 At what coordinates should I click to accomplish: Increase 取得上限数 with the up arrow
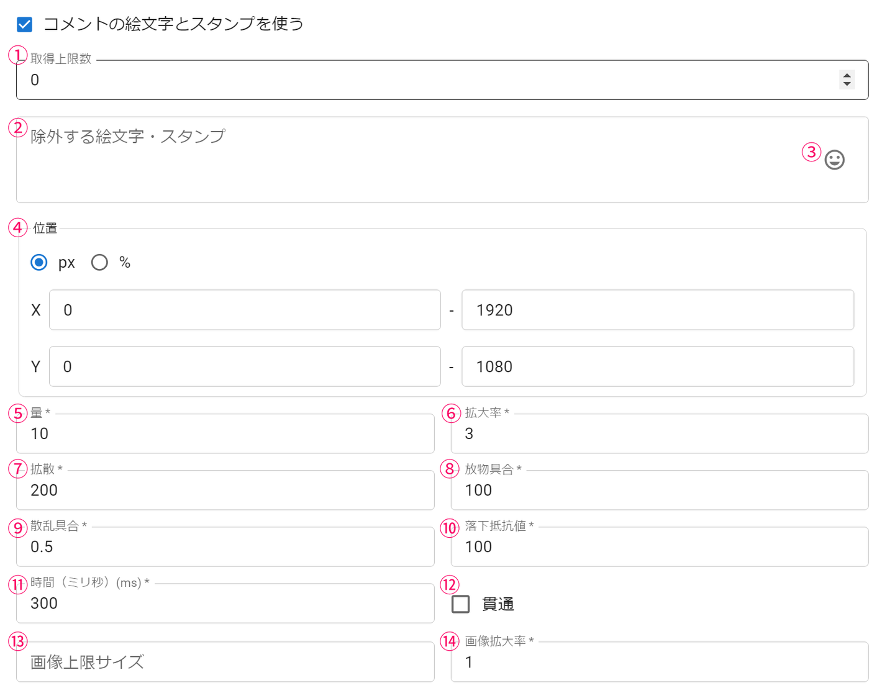click(x=847, y=76)
